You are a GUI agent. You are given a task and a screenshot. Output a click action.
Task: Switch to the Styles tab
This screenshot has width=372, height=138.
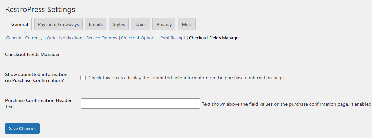point(119,24)
